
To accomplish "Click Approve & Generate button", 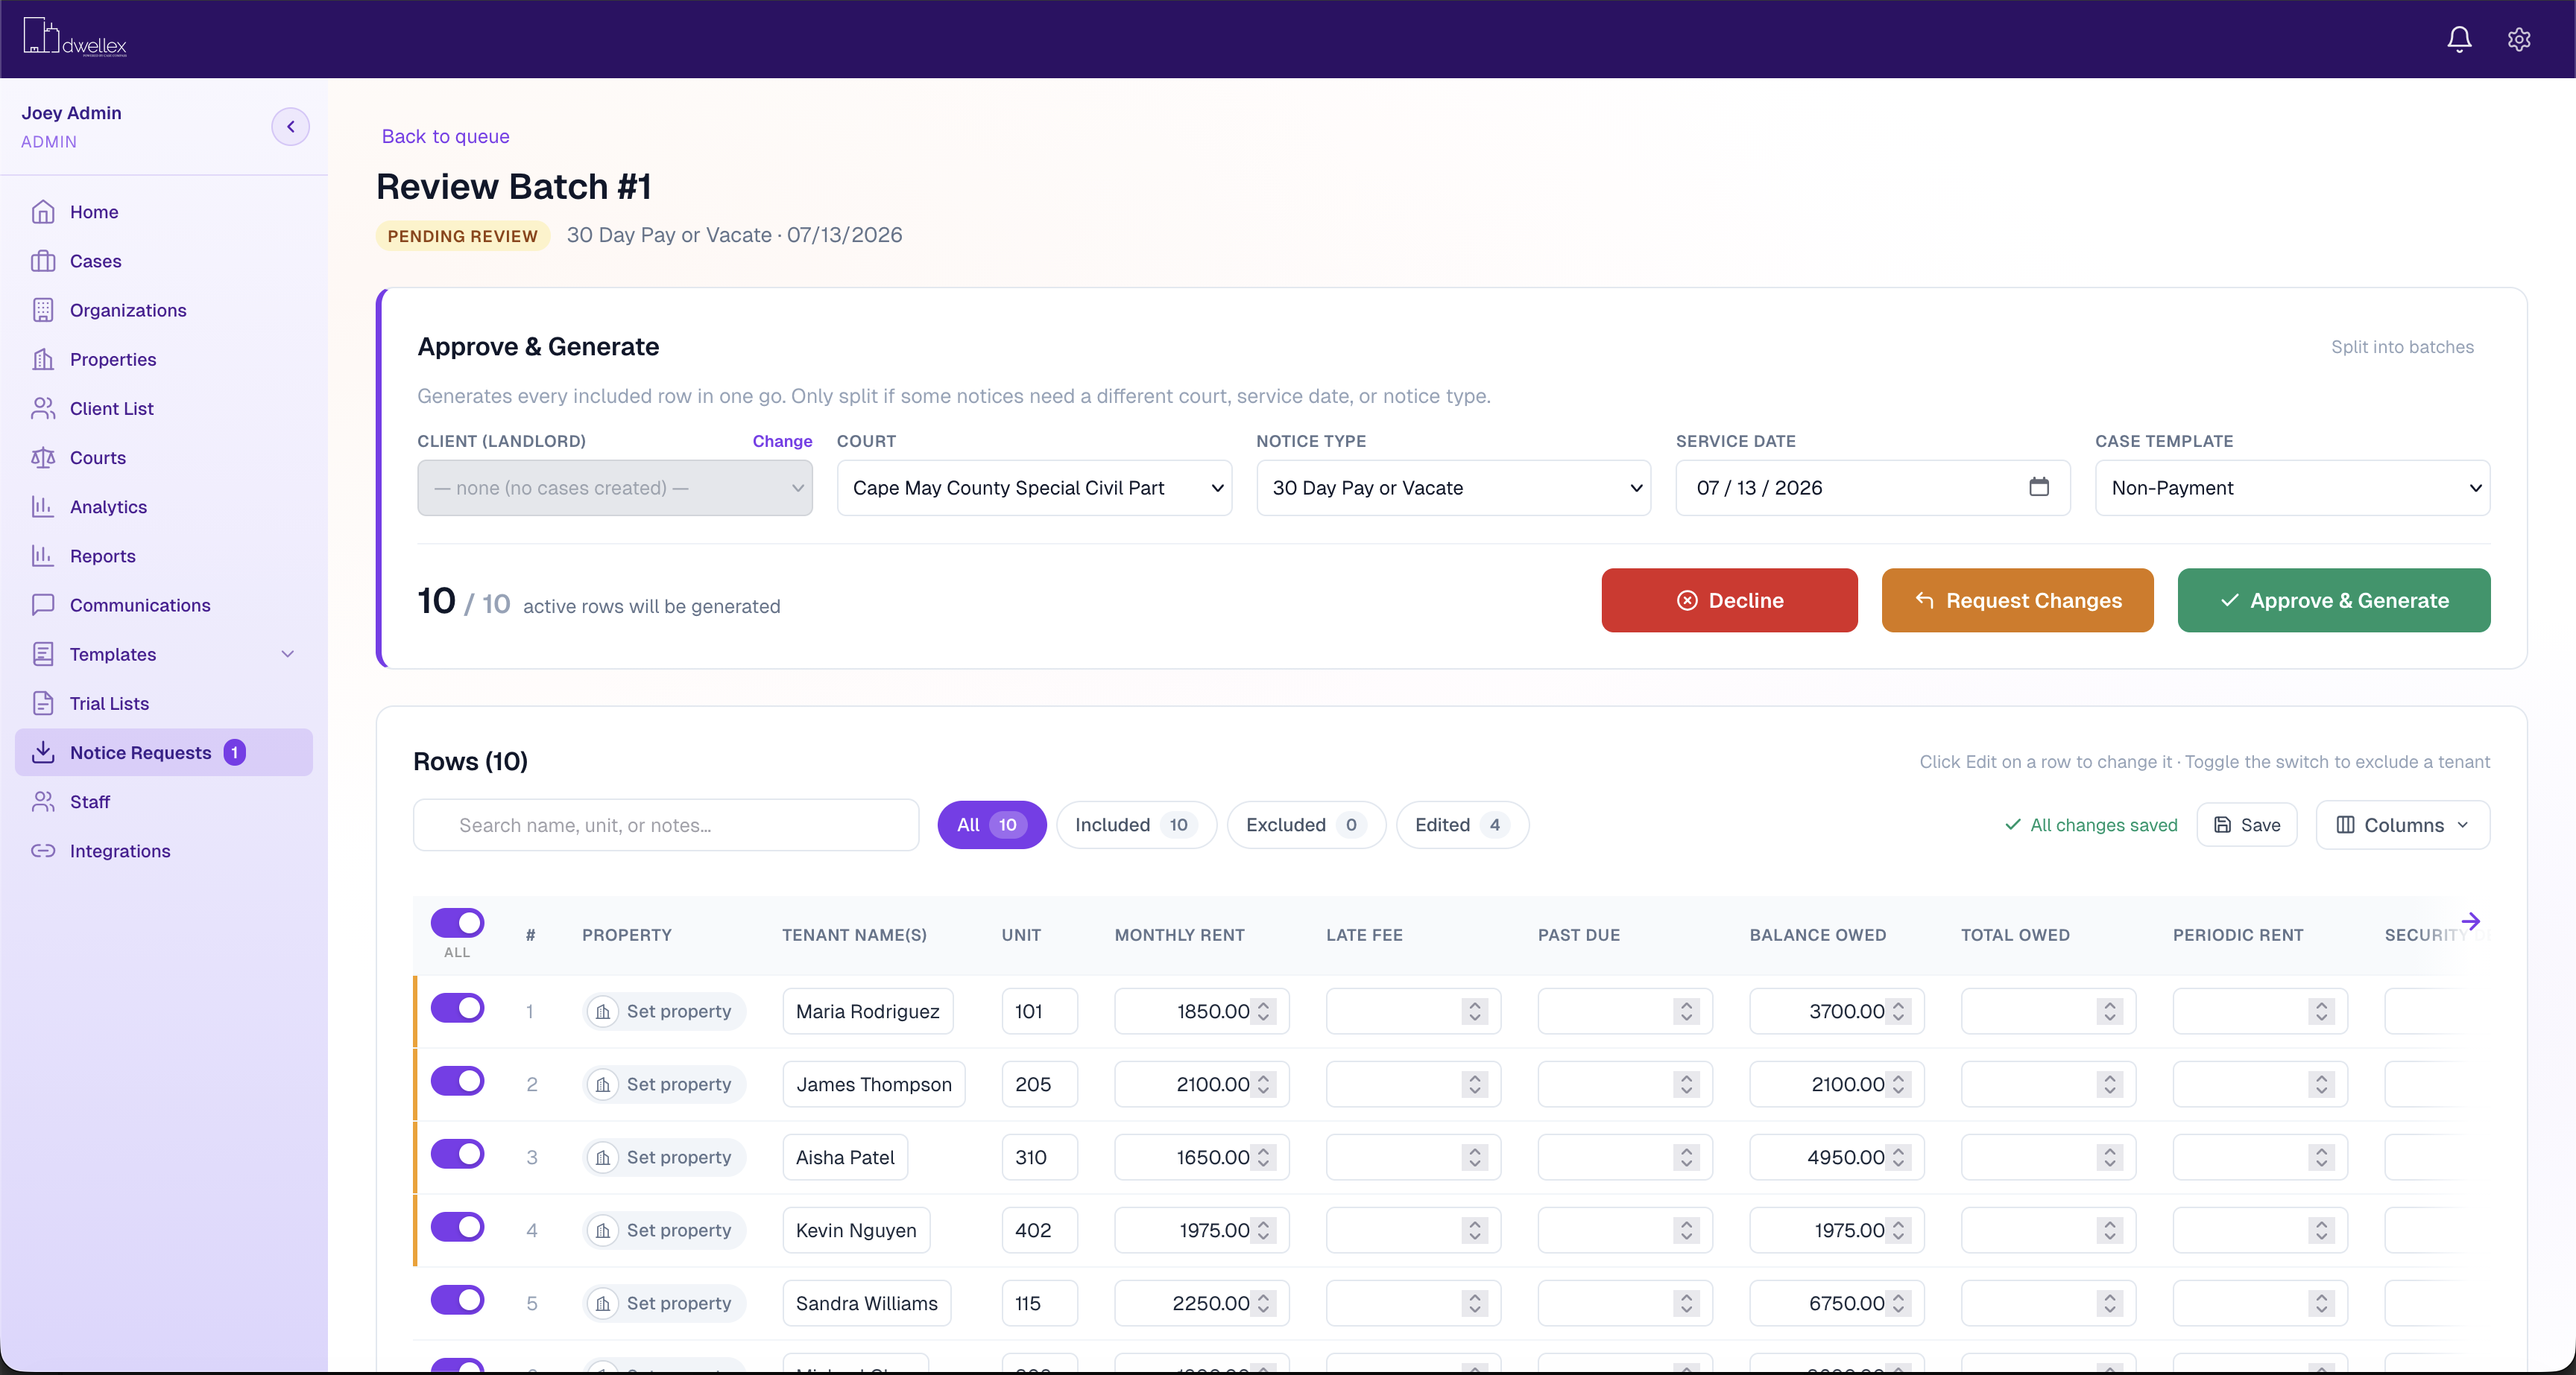I will click(2333, 600).
